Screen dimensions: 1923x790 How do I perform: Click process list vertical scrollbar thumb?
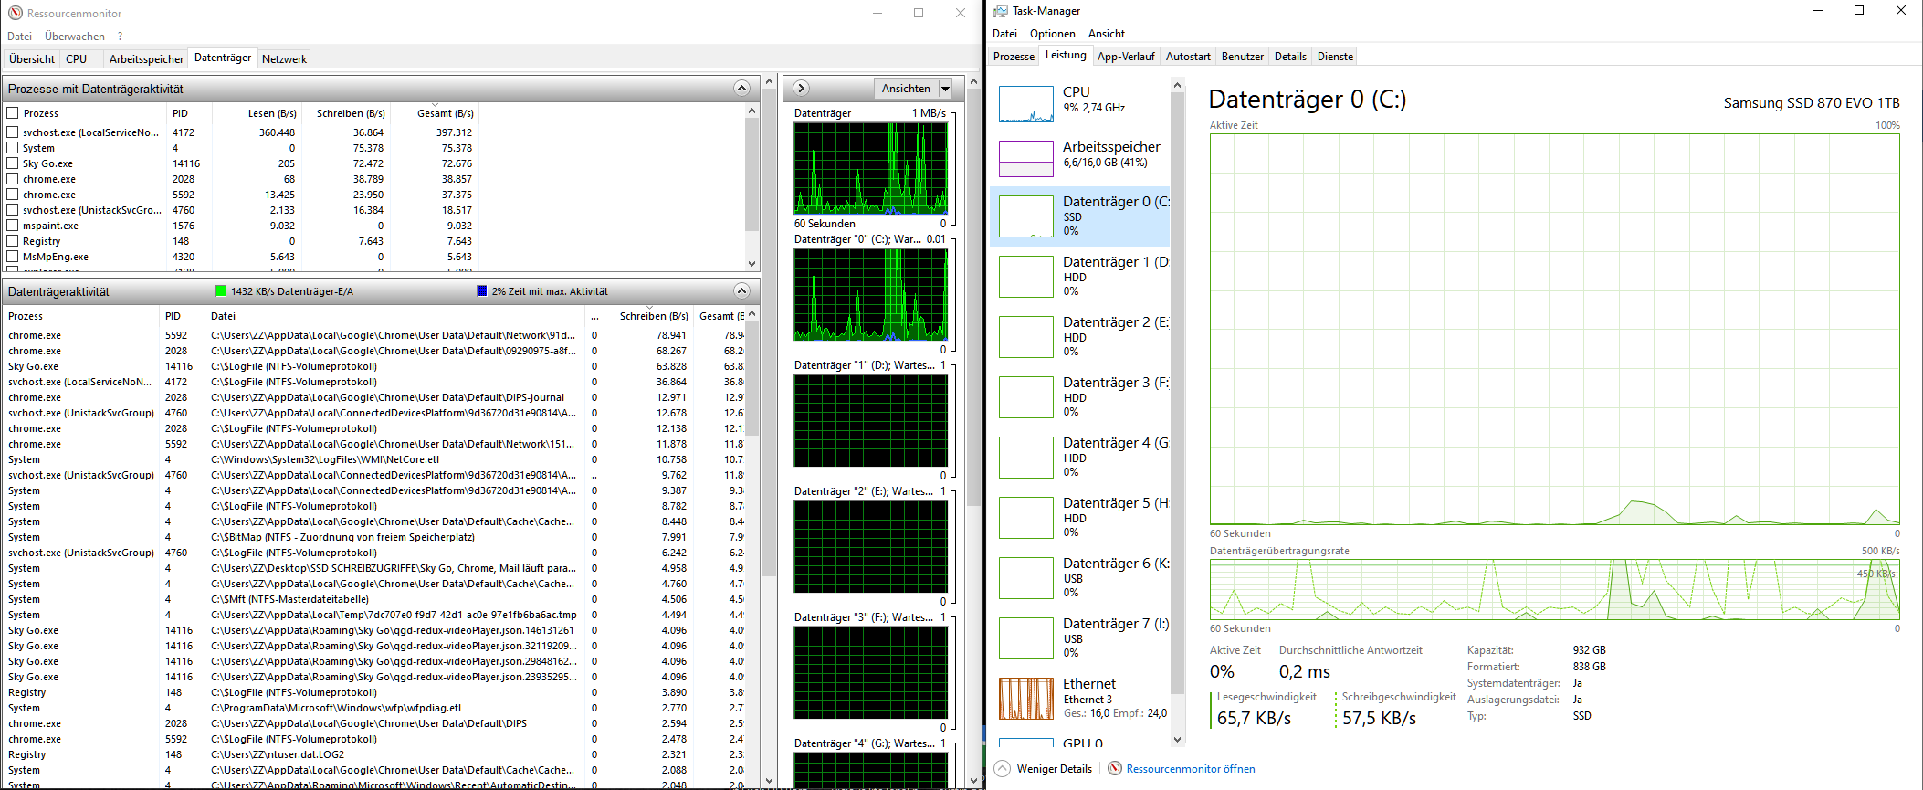[x=751, y=174]
